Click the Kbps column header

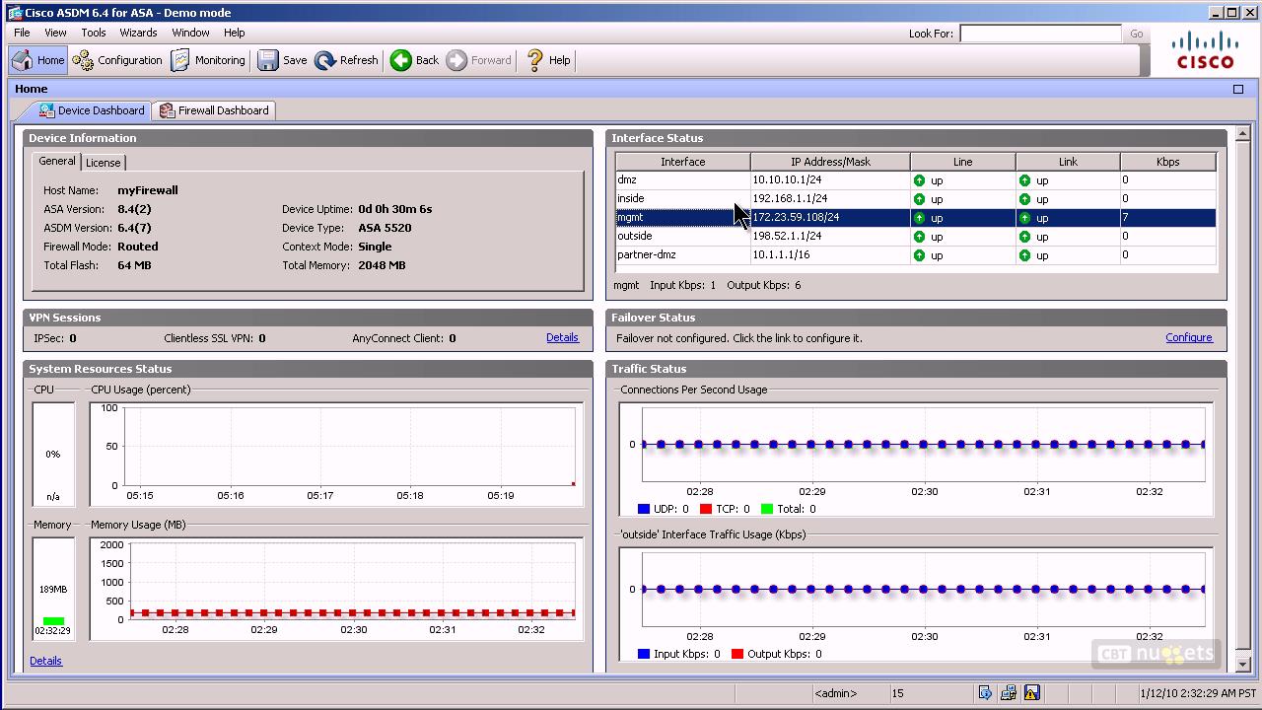pos(1167,162)
